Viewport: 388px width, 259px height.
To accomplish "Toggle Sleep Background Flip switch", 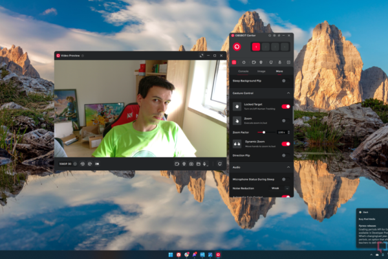I will 286,81.
